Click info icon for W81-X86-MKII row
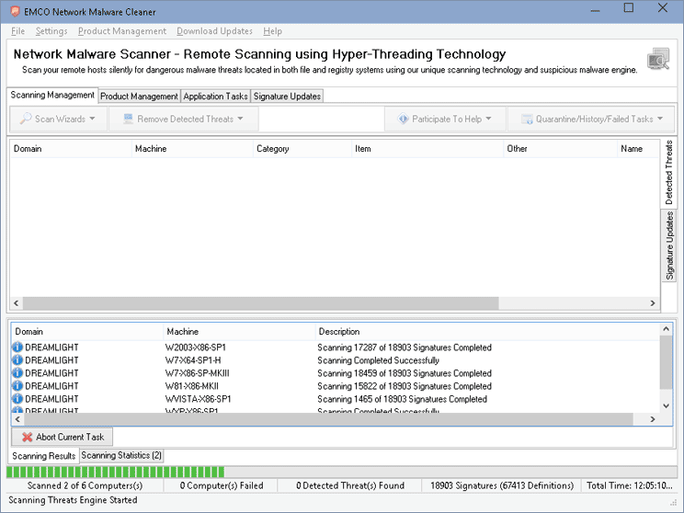684x513 pixels. coord(17,385)
